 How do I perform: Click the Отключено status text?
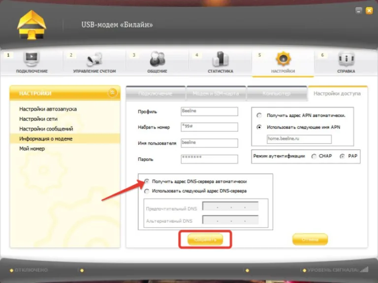[x=31, y=270]
